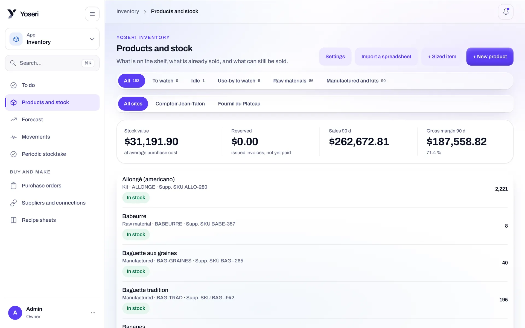Viewport: 525px width, 328px height.
Task: Add a Sized item
Action: tap(442, 57)
